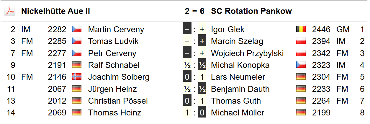370x124 pixels.
Task: Click the German flag next to Michael Müller
Action: (301, 113)
